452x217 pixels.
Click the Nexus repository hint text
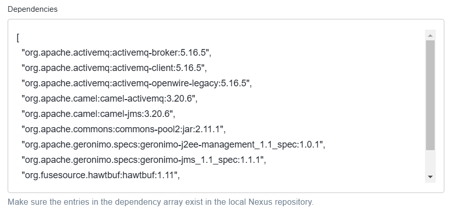tap(161, 202)
